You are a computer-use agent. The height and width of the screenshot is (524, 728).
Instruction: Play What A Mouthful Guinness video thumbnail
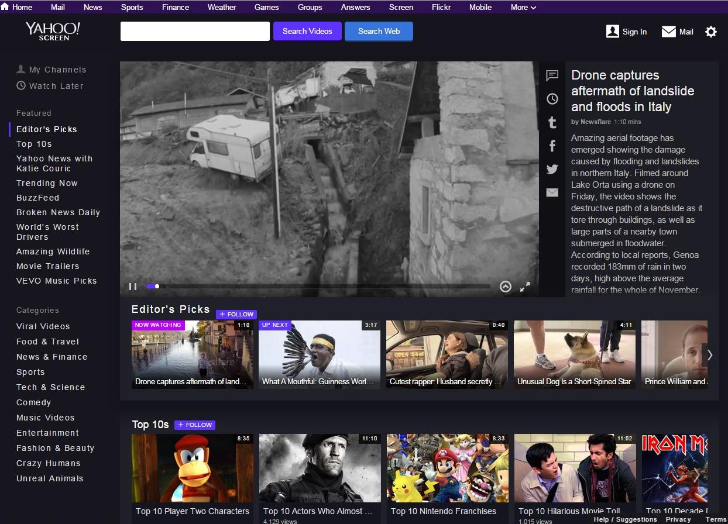coord(320,354)
